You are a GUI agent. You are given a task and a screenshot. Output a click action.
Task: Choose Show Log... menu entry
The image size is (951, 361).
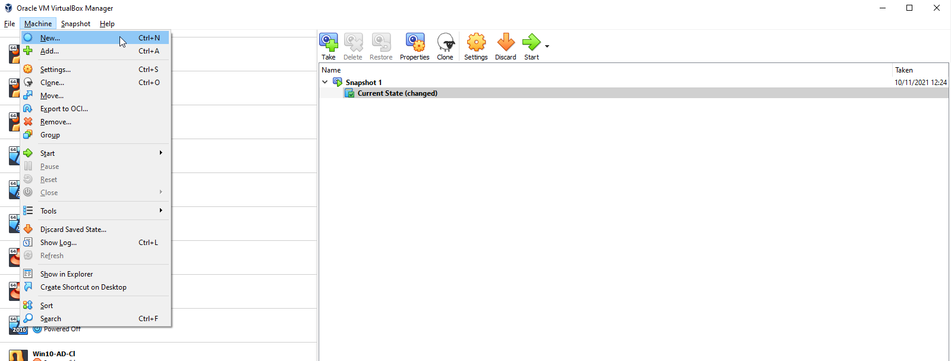point(58,243)
